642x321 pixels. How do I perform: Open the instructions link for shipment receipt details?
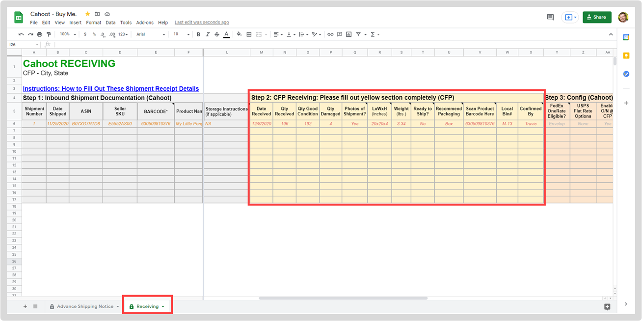click(x=111, y=89)
